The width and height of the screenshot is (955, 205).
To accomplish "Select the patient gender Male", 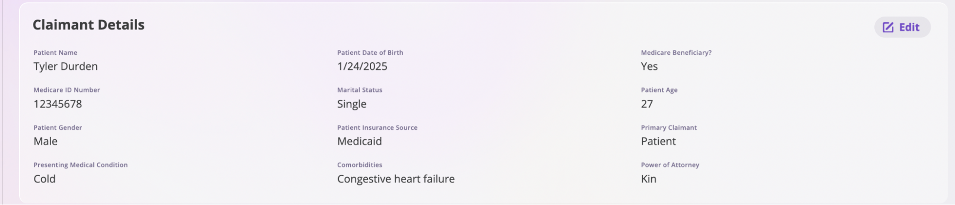I will [45, 141].
